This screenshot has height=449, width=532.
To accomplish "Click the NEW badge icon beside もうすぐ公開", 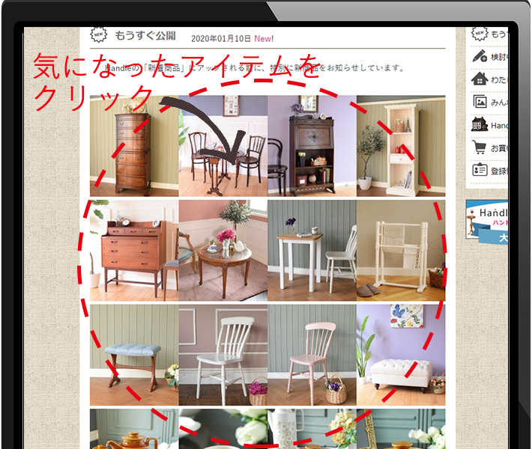I will coord(99,34).
